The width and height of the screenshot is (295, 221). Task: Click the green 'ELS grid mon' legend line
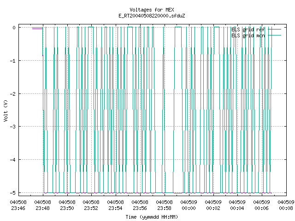[x=275, y=35]
